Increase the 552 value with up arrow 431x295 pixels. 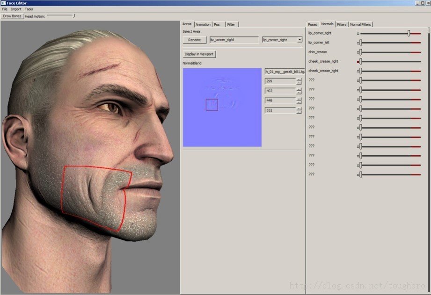(x=299, y=109)
